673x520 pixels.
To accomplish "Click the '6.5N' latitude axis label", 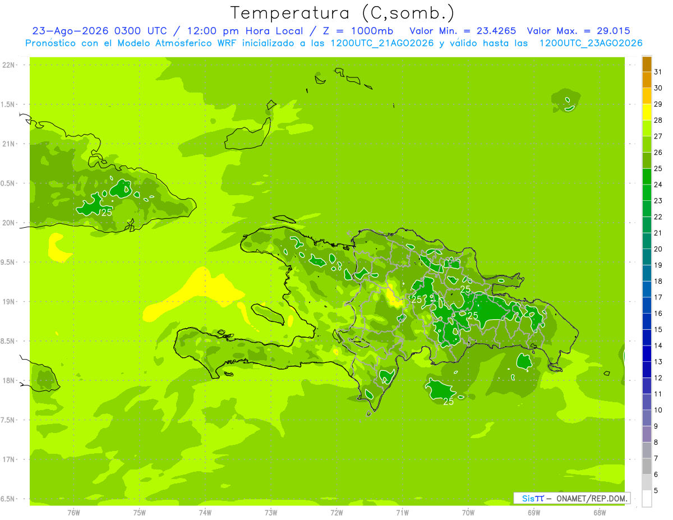I will [x=8, y=499].
